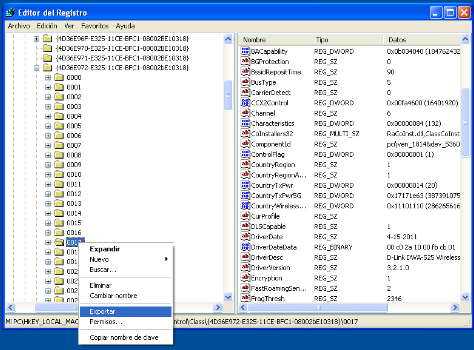Click the REG_DWORD icon beside BACapability

click(x=245, y=51)
